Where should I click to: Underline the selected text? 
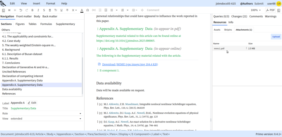61,10
